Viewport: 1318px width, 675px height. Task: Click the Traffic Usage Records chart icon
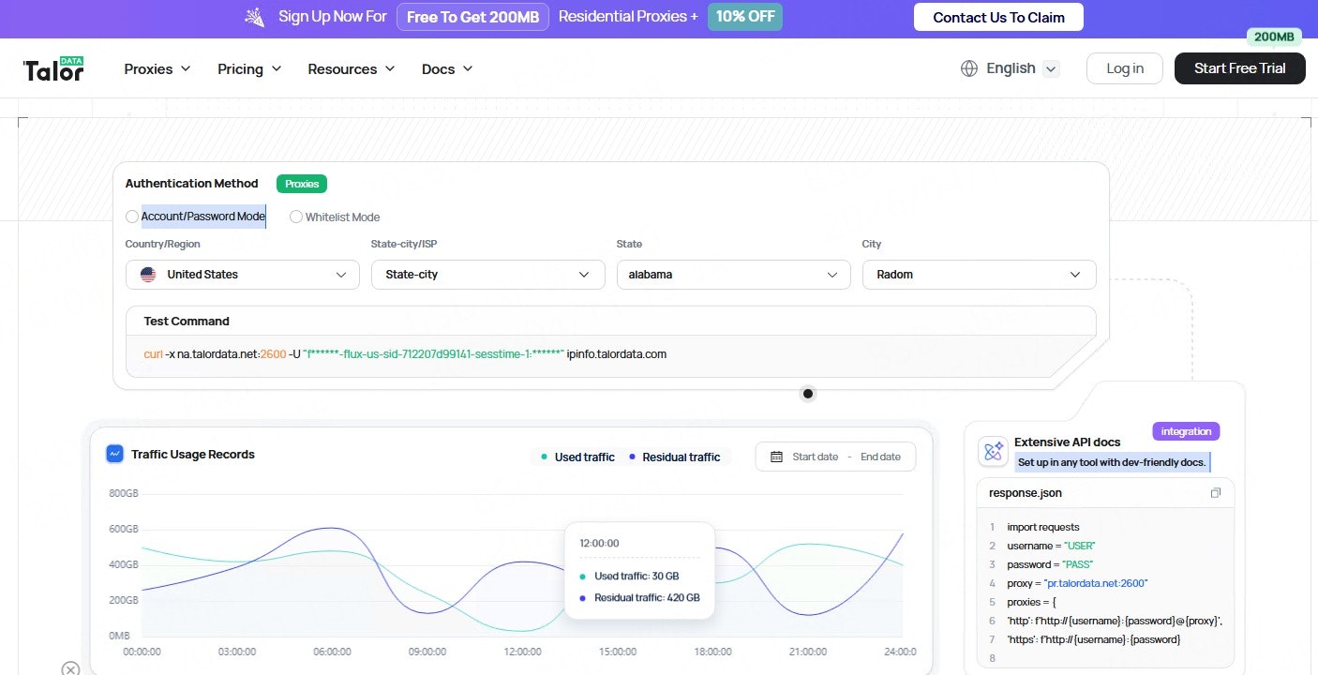[114, 454]
